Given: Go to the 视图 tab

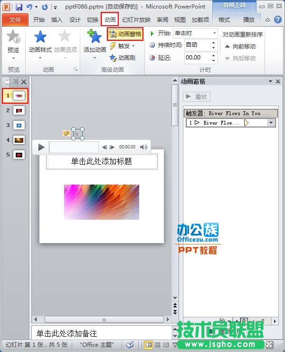Looking at the screenshot, I should point(180,20).
